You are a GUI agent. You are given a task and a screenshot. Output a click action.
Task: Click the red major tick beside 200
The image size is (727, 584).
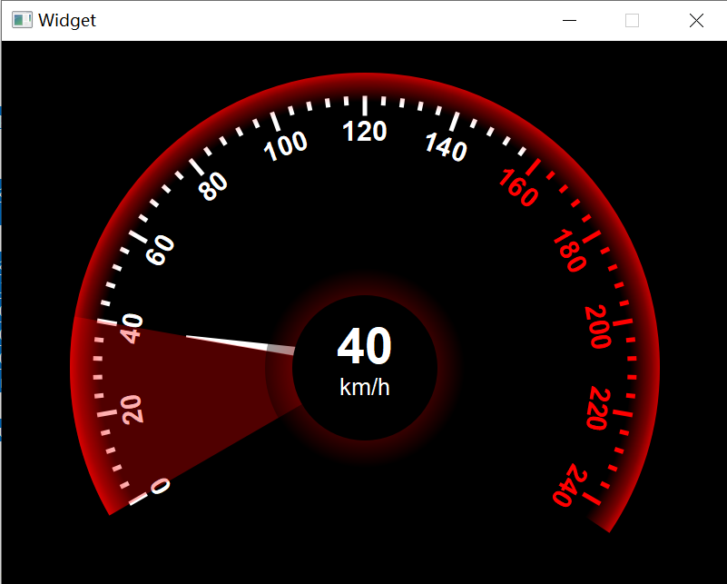[623, 322]
